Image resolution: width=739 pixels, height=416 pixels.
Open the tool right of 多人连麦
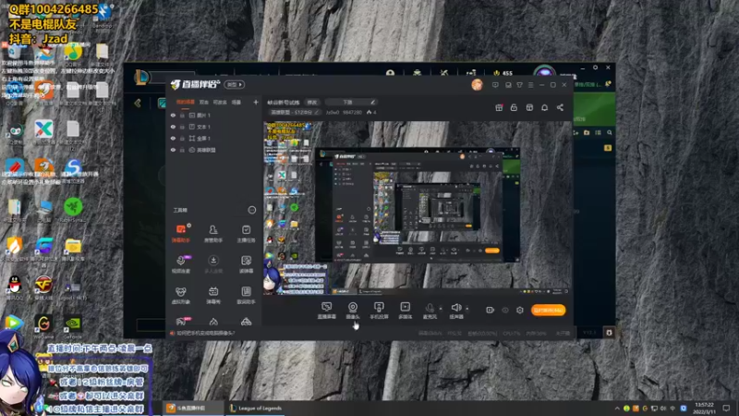click(x=246, y=264)
